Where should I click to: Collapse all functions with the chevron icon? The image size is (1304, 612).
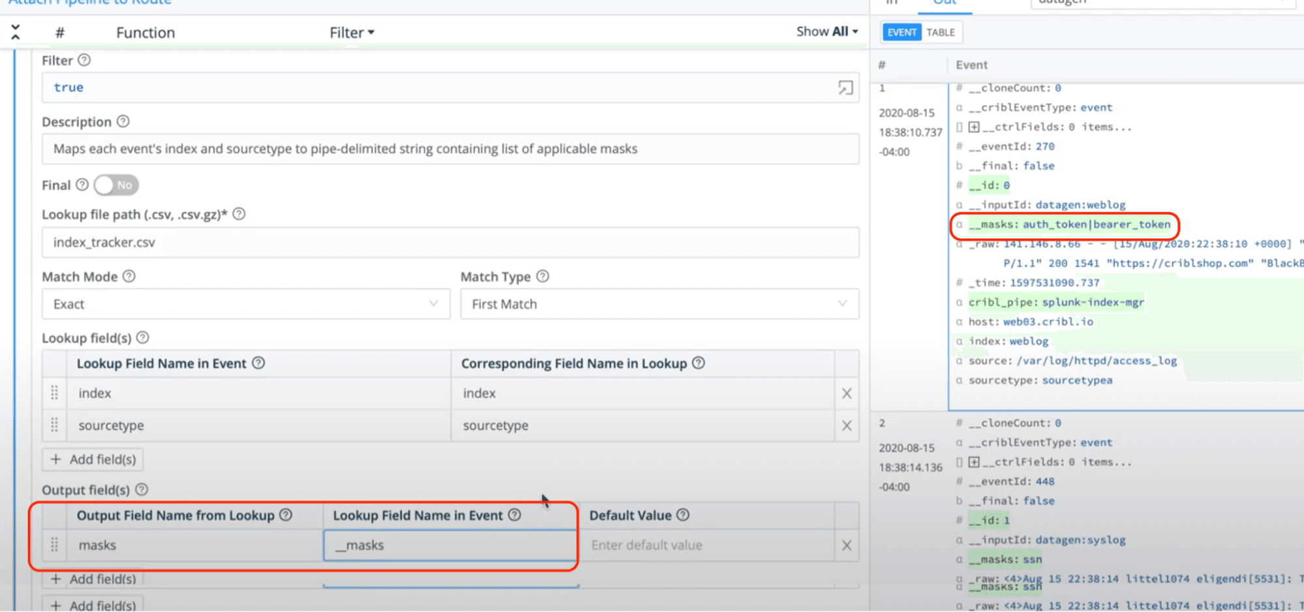16,32
